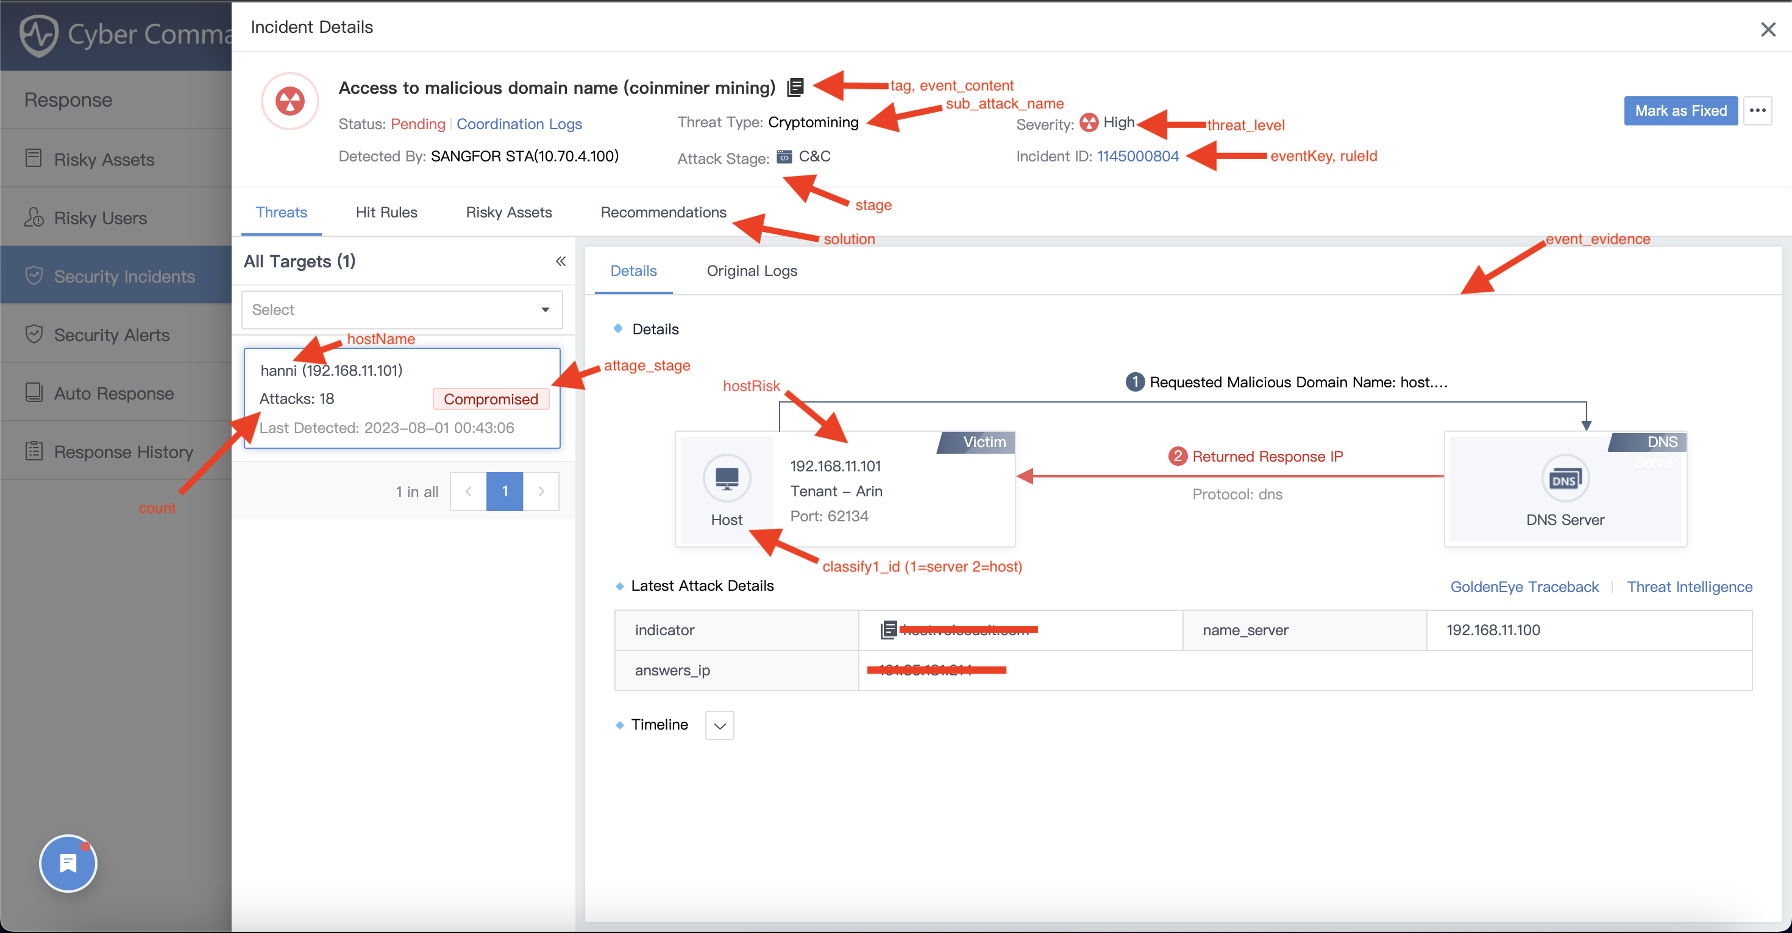Switch to the Original Logs tab
The width and height of the screenshot is (1792, 933).
coord(752,270)
